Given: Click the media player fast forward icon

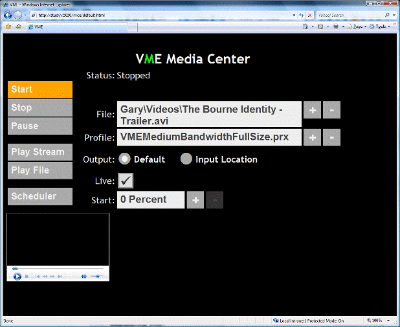Looking at the screenshot, I should click(52, 276).
